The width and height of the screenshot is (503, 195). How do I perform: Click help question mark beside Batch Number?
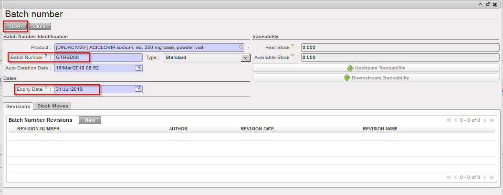click(x=46, y=56)
